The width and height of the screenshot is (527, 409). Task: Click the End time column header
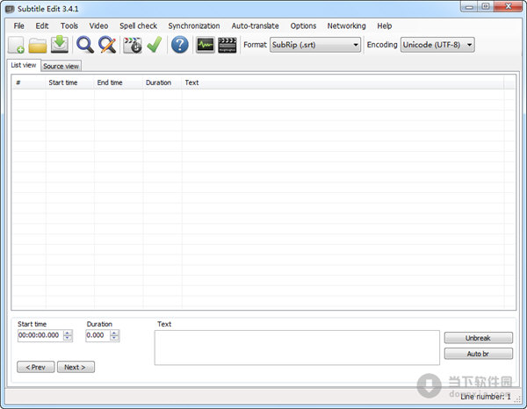click(x=118, y=83)
